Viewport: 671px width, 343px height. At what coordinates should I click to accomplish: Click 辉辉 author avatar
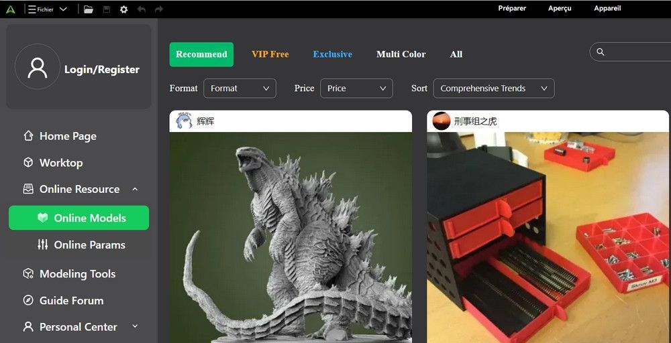(184, 121)
